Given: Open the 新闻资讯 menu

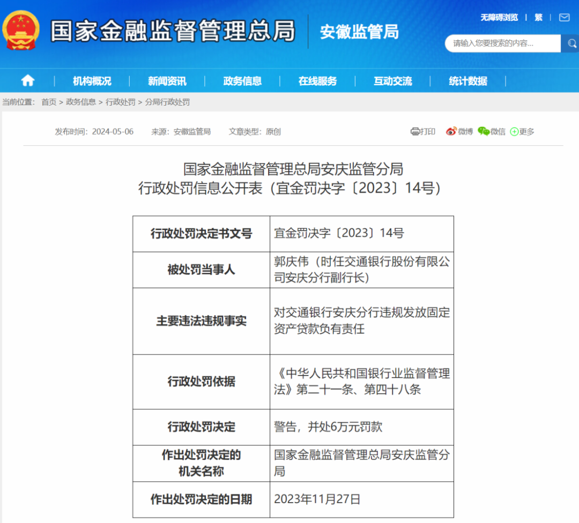Looking at the screenshot, I should click(x=167, y=81).
